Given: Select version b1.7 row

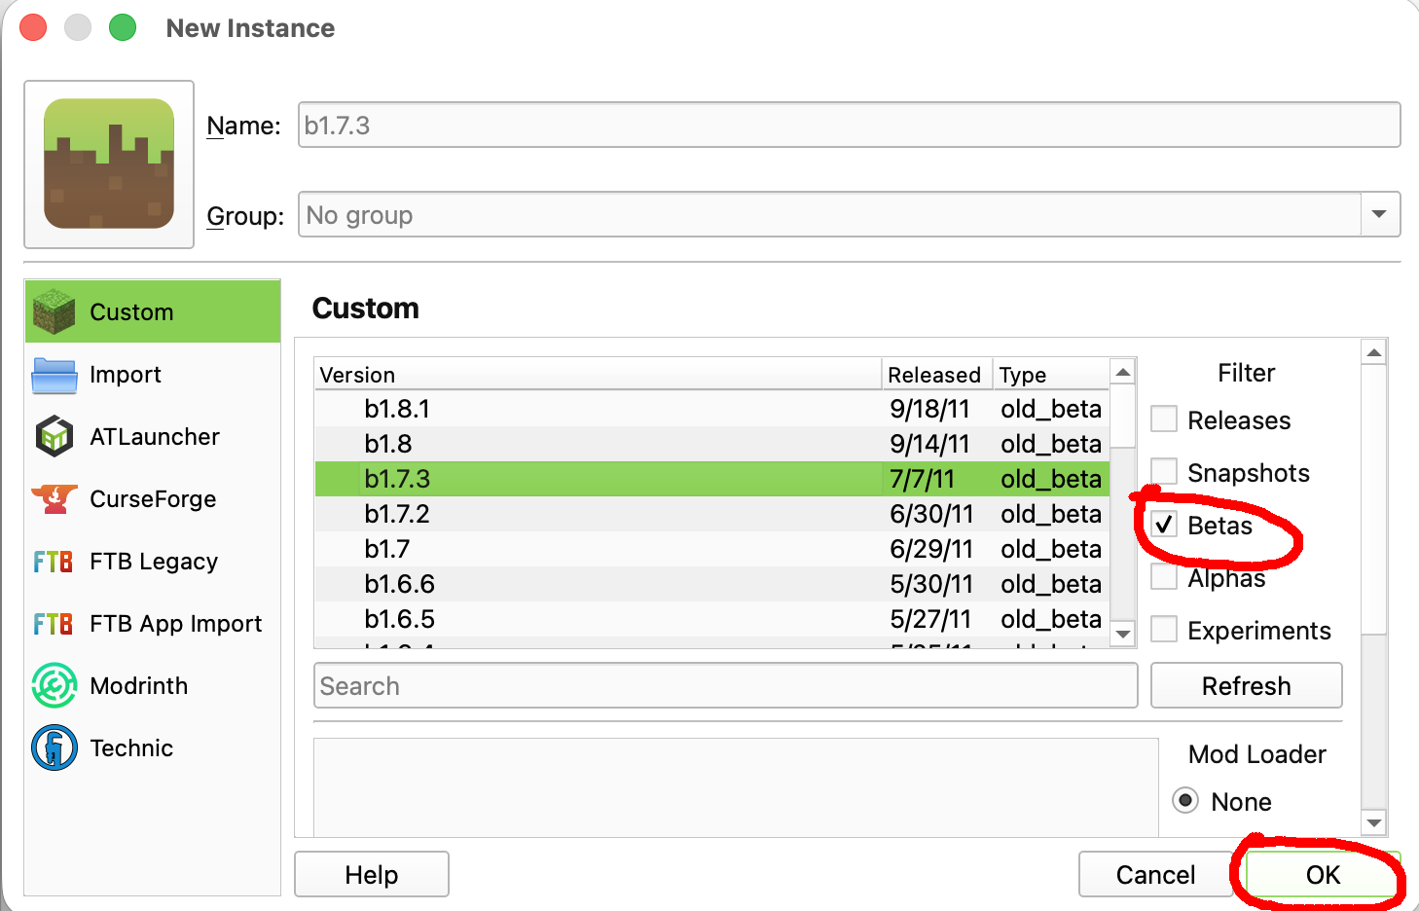Looking at the screenshot, I should [x=712, y=549].
